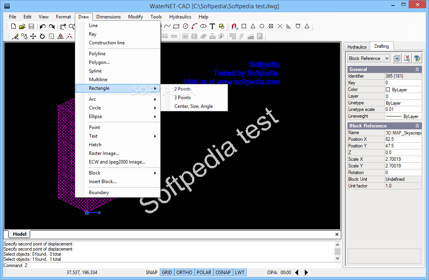Toggle POLAR tracking in status bar
The height and width of the screenshot is (280, 429).
click(x=204, y=272)
